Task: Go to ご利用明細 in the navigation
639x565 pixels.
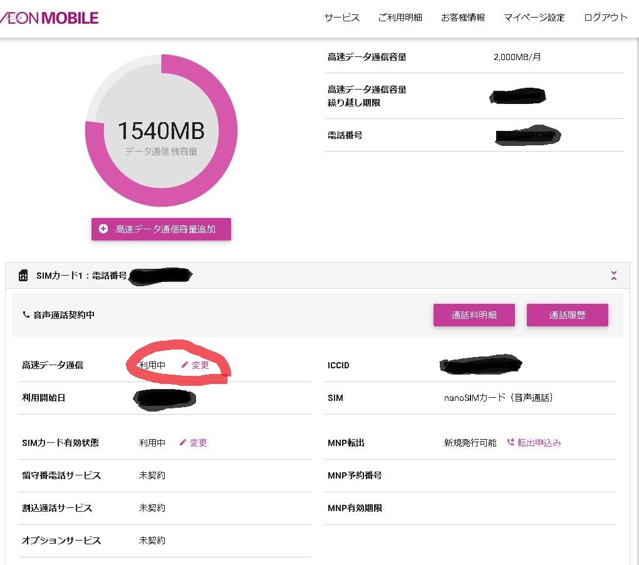Action: (x=400, y=18)
